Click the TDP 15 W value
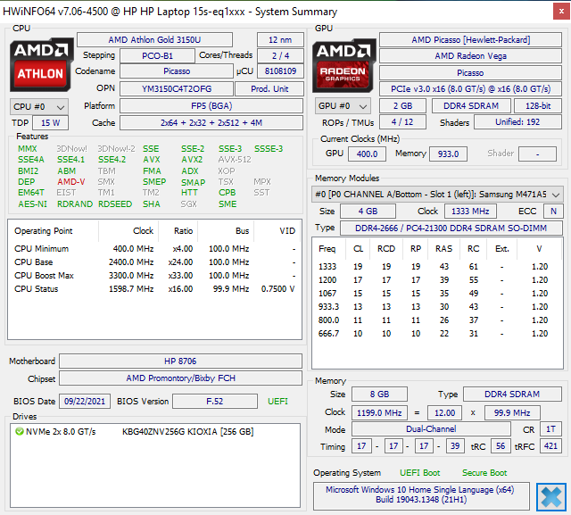Viewport: 571px width, 515px height. (50, 123)
